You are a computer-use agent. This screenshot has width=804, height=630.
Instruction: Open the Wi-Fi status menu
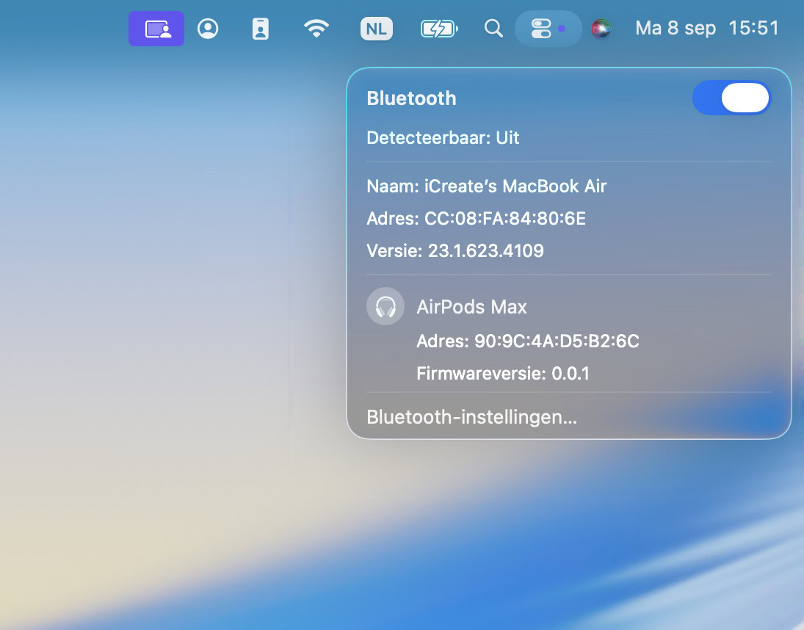[x=316, y=29]
